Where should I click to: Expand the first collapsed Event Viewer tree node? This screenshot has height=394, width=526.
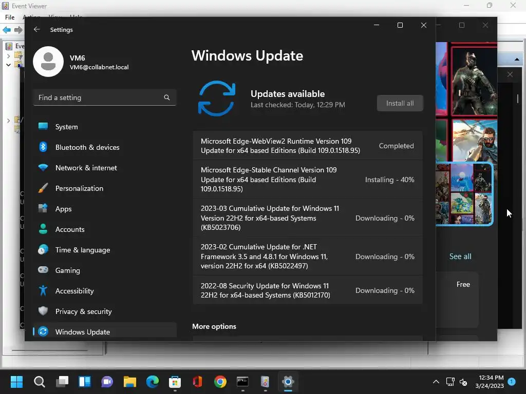pos(8,56)
